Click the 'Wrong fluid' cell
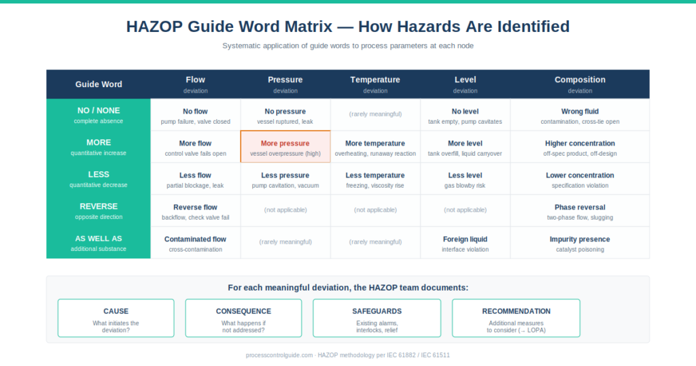This screenshot has width=696, height=366. coord(580,114)
